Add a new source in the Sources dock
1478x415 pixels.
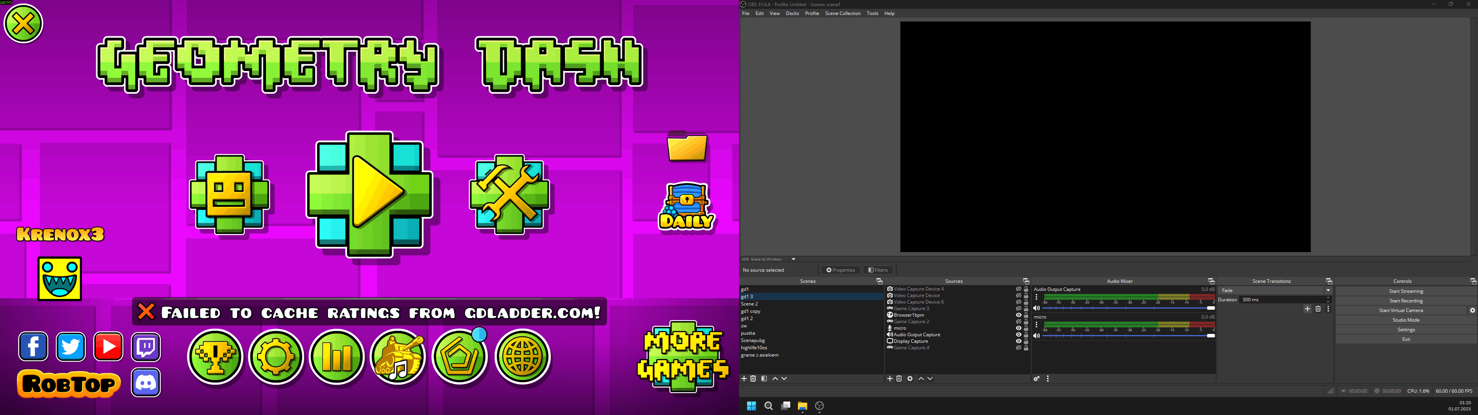[x=890, y=379]
